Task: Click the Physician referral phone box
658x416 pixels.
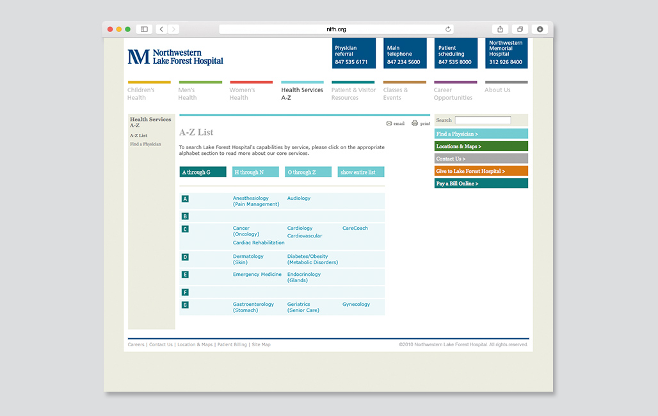Action: (x=354, y=53)
